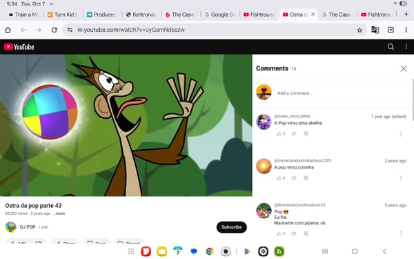The image size is (414, 259).
Task: Open @micko_mimi_kitten profile avatar
Action: [264, 122]
